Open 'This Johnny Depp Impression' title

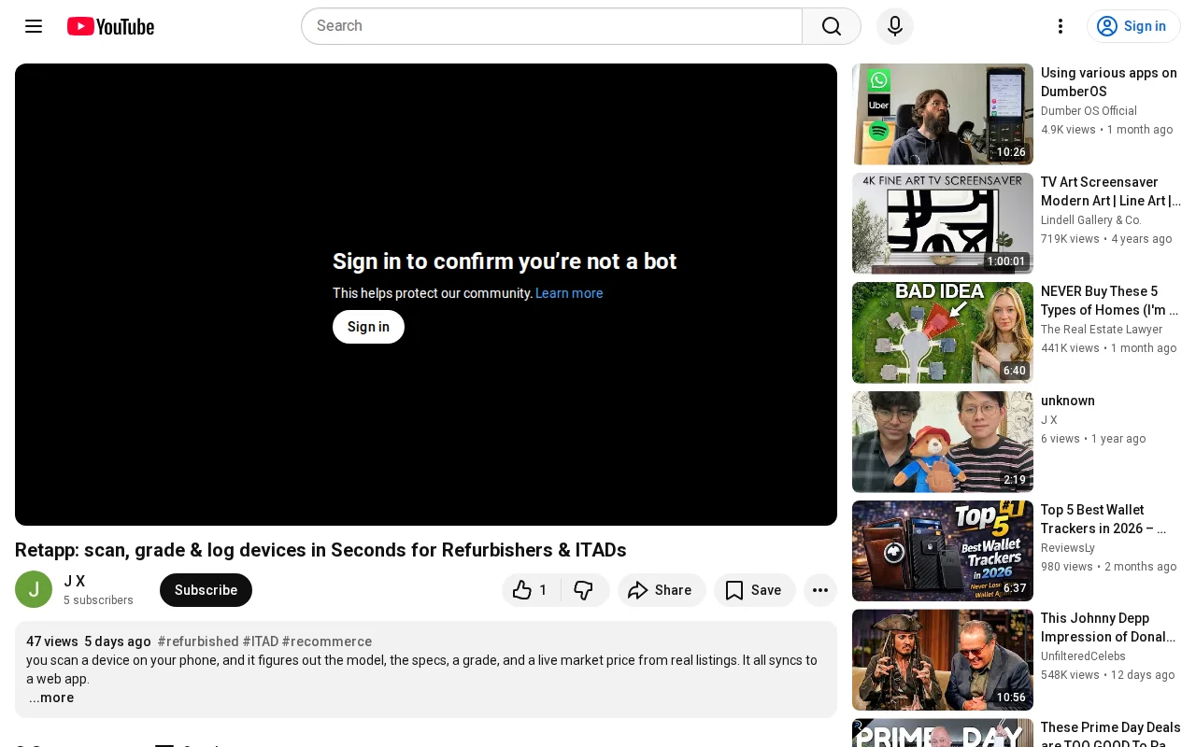(1108, 627)
